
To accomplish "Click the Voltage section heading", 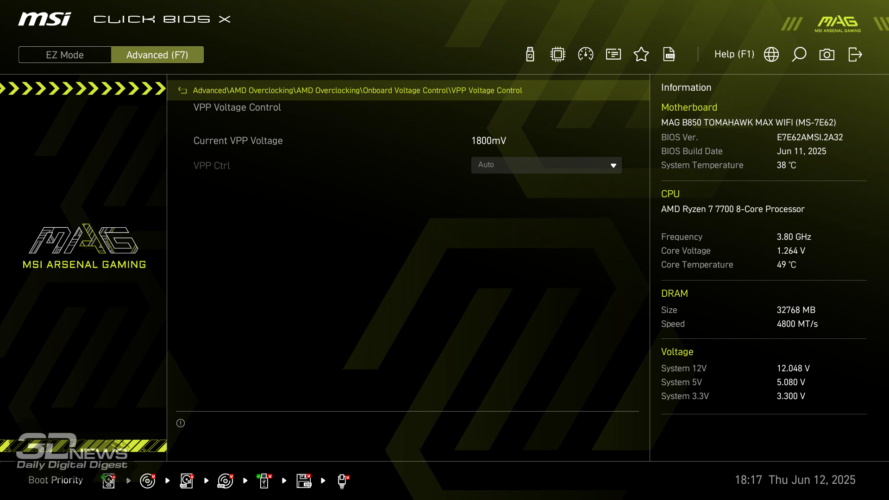I will (677, 352).
